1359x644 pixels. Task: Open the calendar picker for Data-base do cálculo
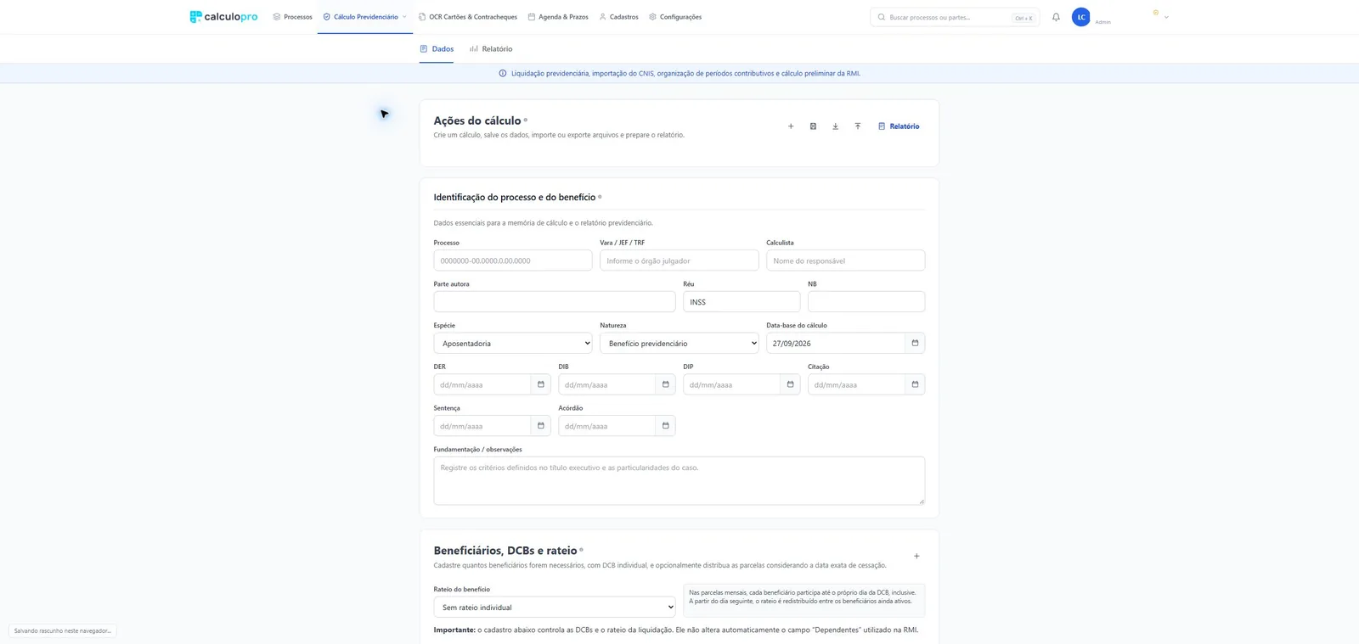[915, 343]
